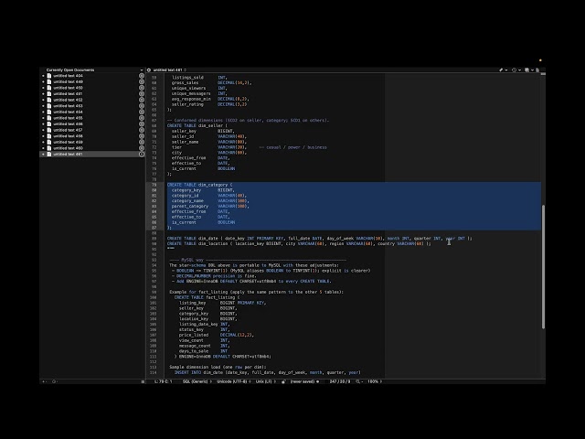Close document untitled text 459 in sidebar
Viewport: 585px width, 439px height.
point(142,142)
